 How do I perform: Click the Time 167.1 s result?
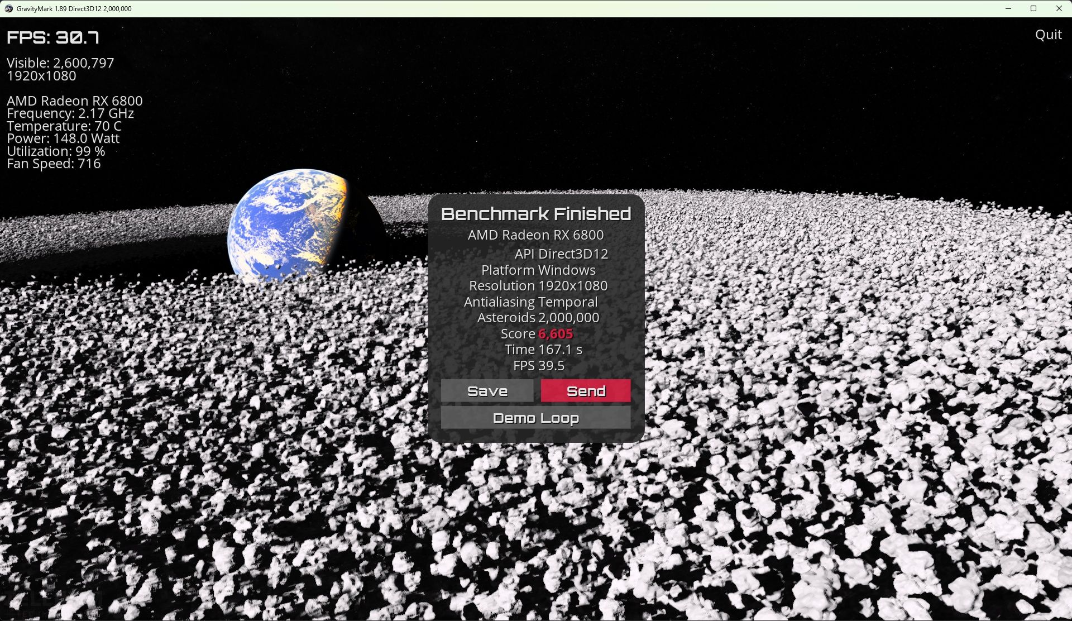point(543,350)
